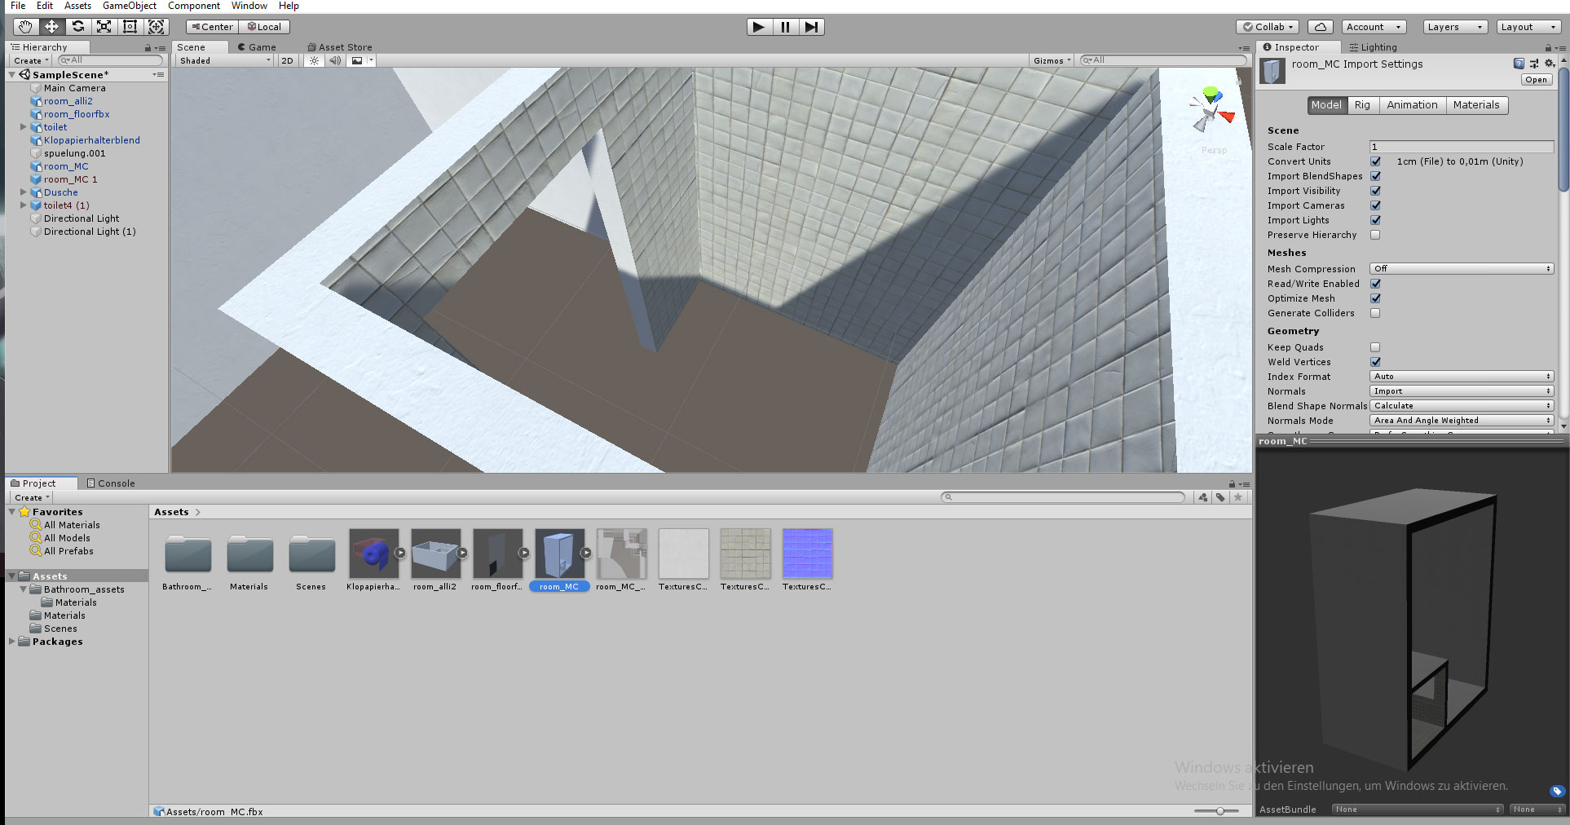The image size is (1570, 825).
Task: Search by label in Project panel
Action: 1220,497
